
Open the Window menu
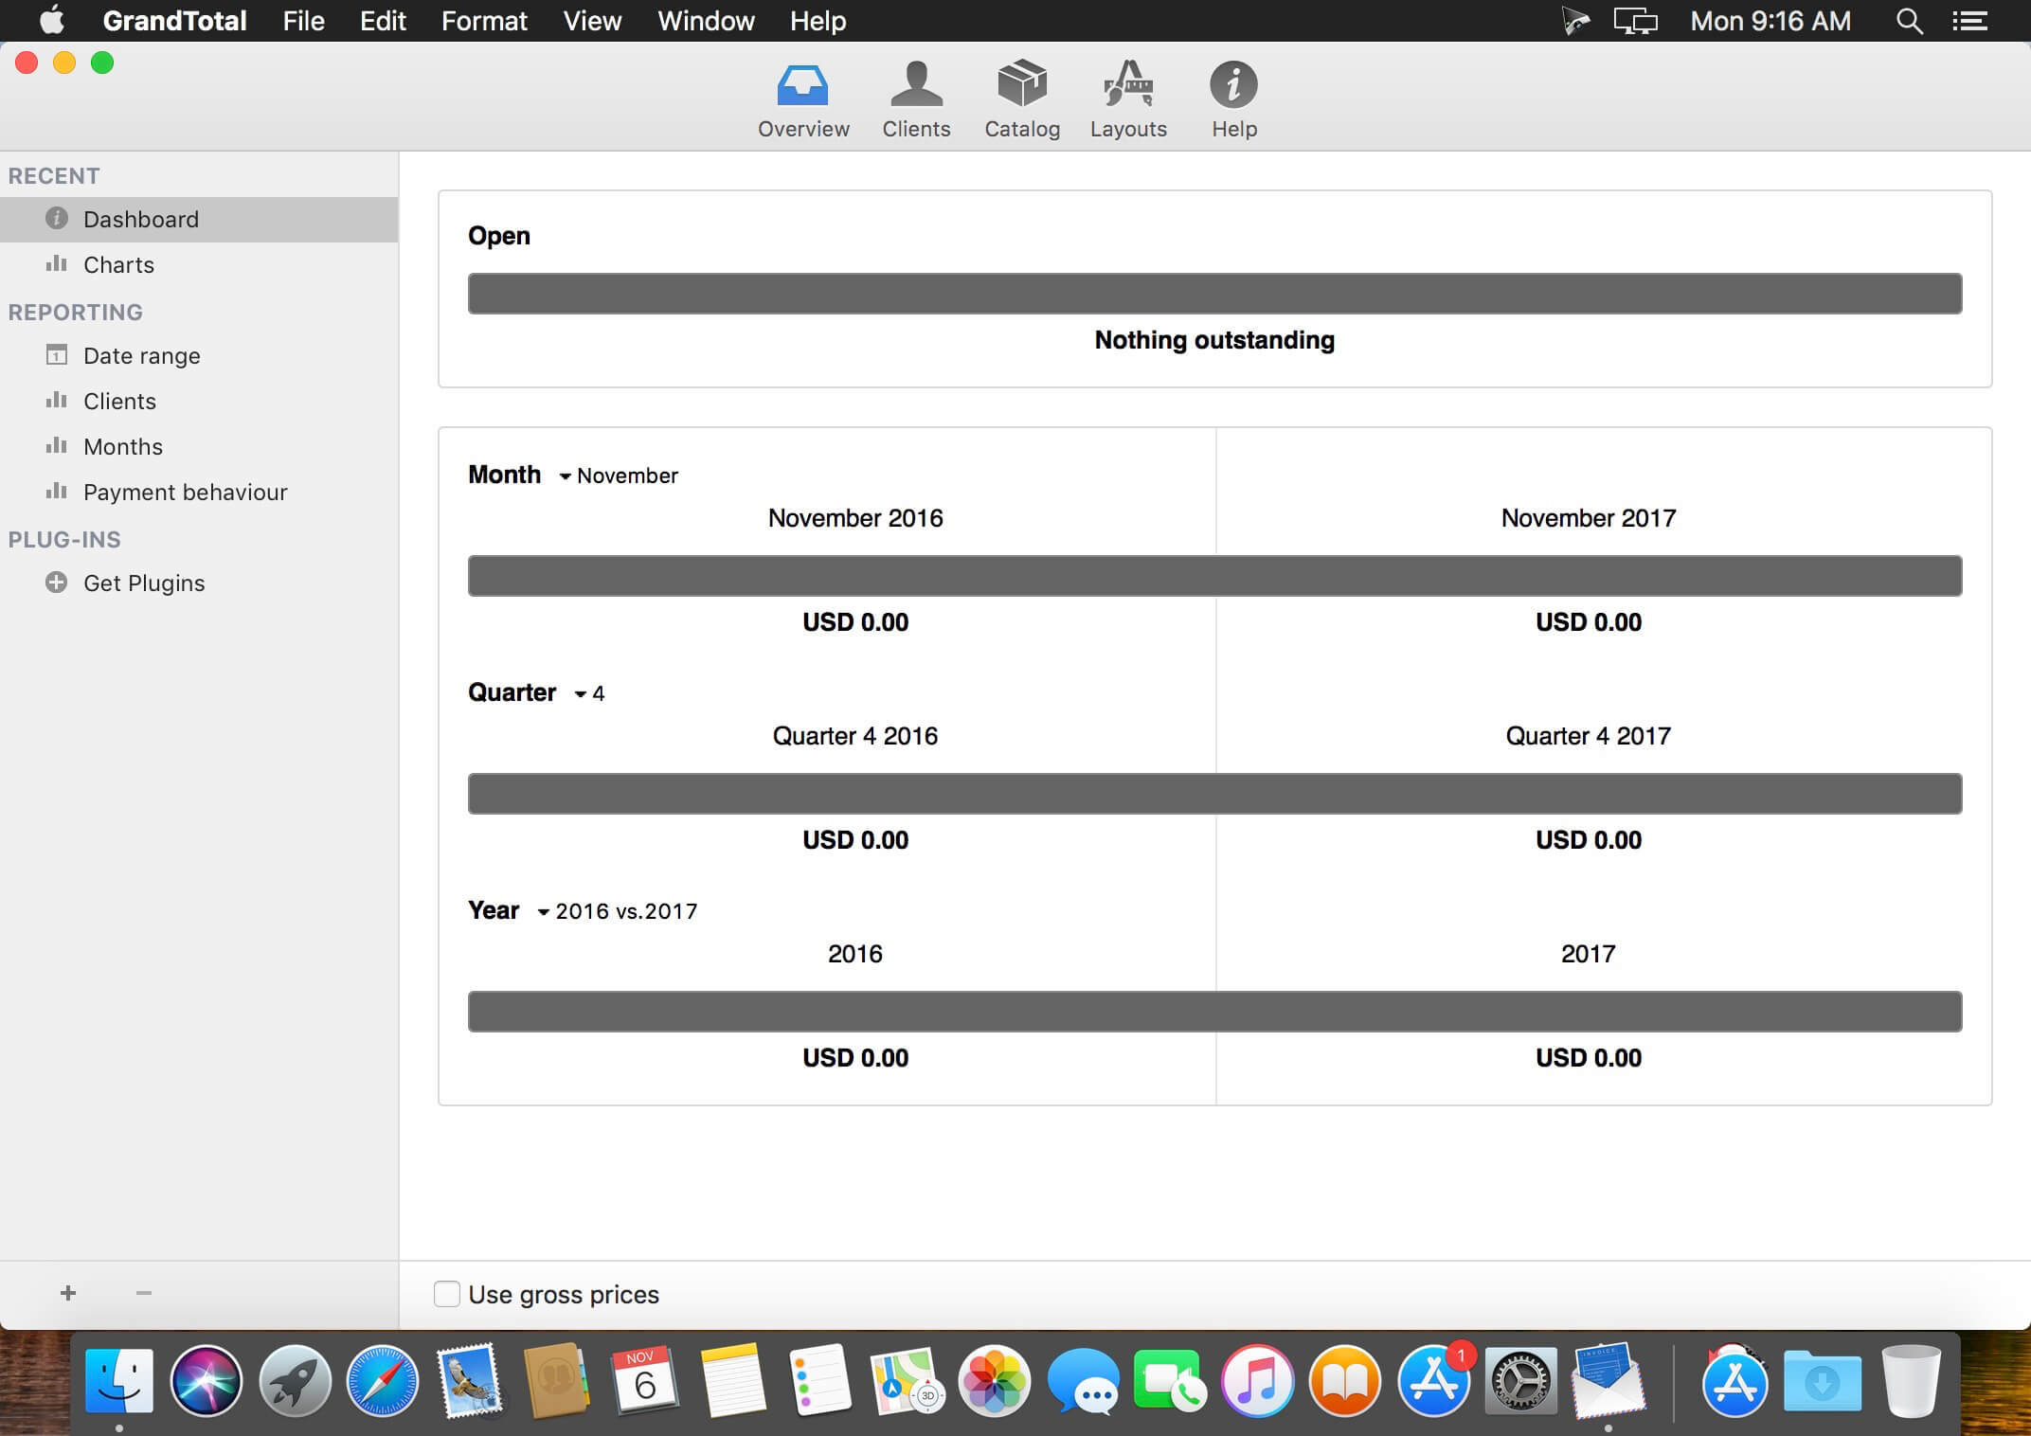tap(706, 21)
